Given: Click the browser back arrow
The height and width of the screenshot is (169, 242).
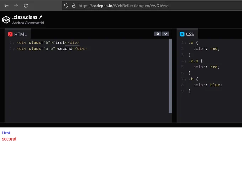Looking at the screenshot, I should click(6, 6).
